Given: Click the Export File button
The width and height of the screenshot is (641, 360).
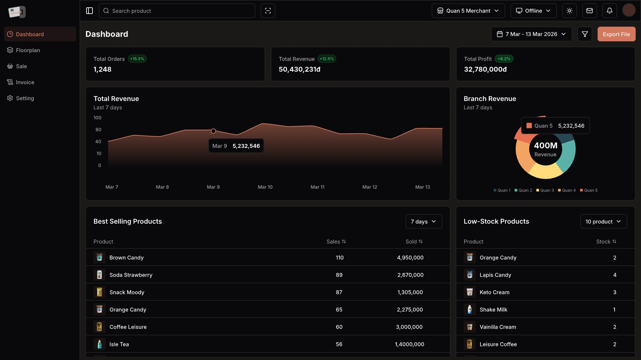Looking at the screenshot, I should (x=616, y=34).
